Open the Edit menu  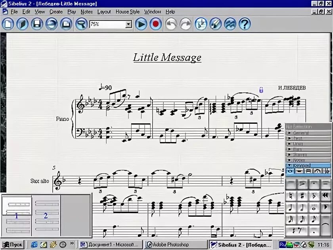[x=26, y=12]
